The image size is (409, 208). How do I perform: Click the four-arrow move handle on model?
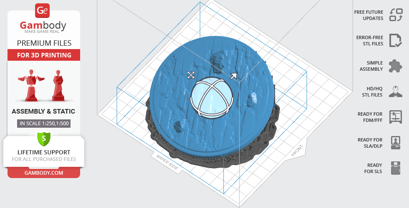(x=191, y=75)
